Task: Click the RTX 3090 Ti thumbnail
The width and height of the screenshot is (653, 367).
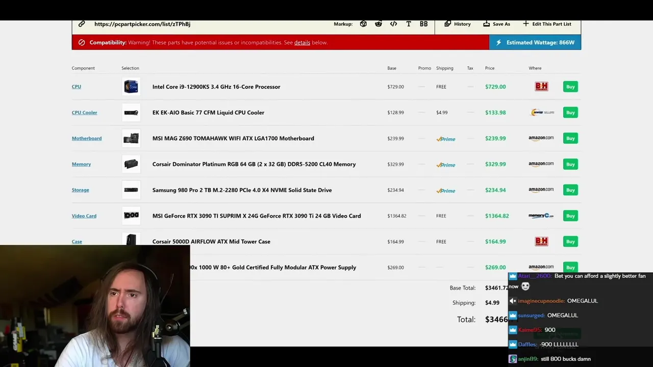Action: 131,216
